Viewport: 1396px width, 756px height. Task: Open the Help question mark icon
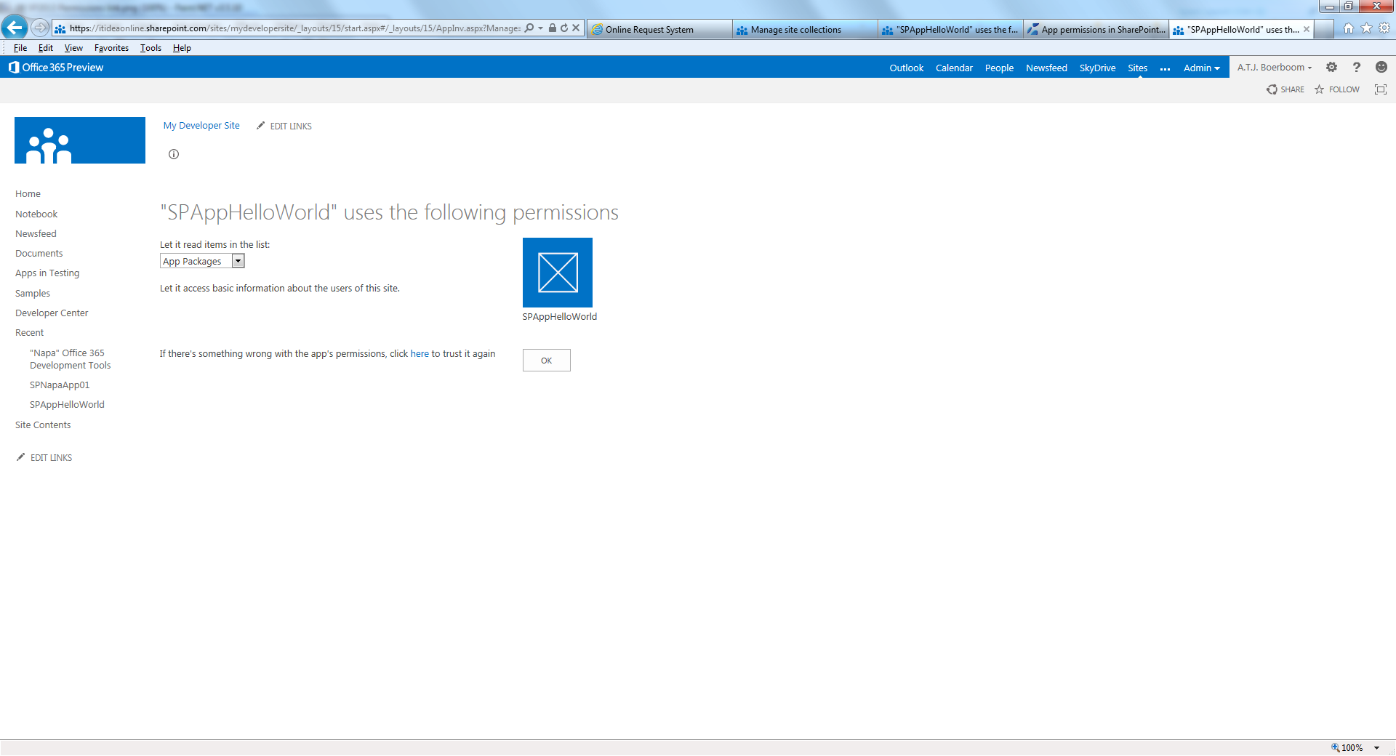click(1357, 67)
